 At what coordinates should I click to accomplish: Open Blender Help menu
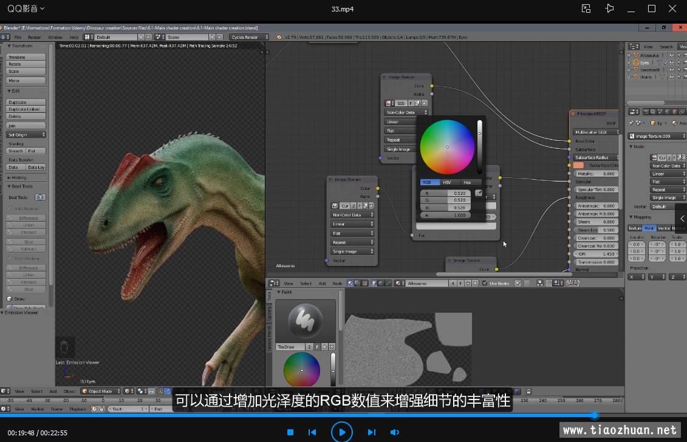74,37
